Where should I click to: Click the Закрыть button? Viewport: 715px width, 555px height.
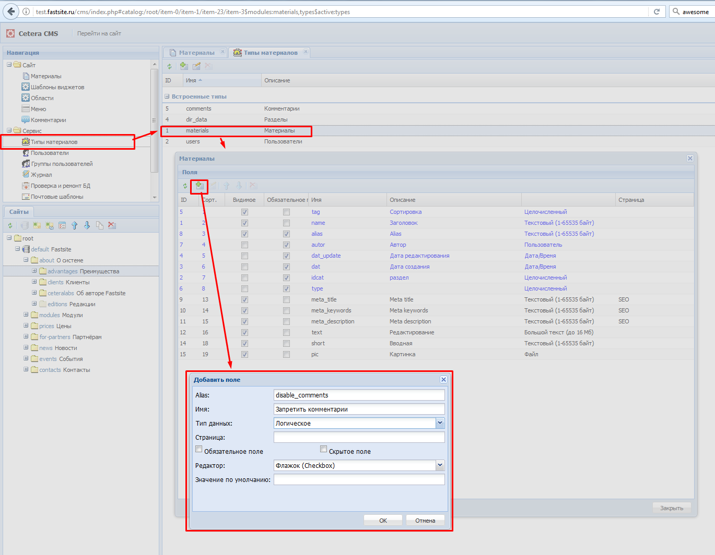(672, 508)
